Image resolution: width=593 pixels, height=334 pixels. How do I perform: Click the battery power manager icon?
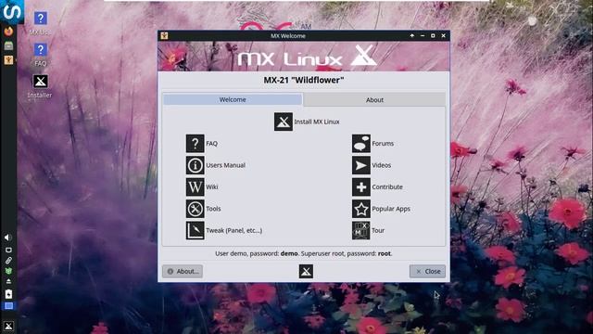[8, 294]
